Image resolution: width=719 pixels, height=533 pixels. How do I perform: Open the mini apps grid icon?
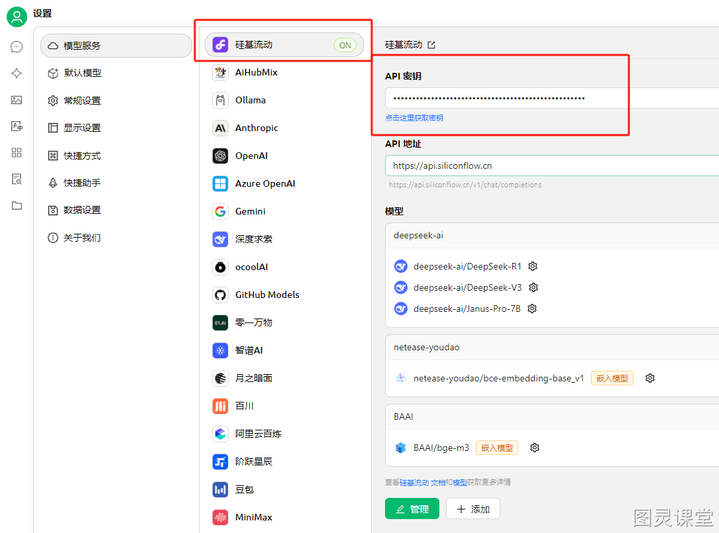tap(17, 152)
